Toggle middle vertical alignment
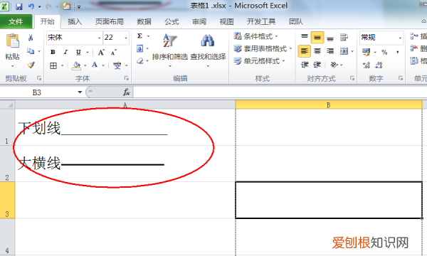The height and width of the screenshot is (256, 427). (317, 38)
